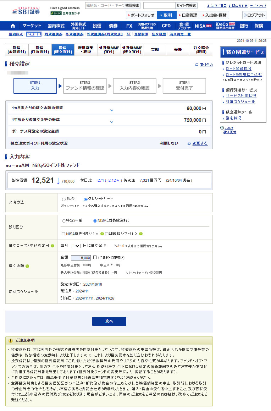Click the home icon in navigation bar

pos(13,26)
